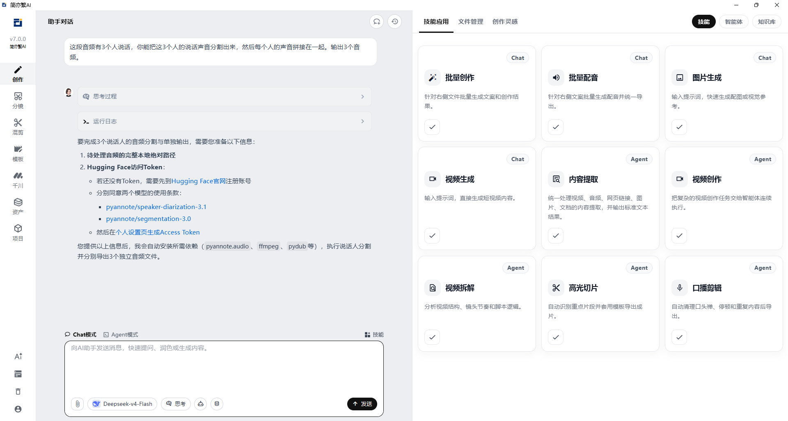
Task: Open the Deepseek-v4-Flash model selector
Action: pyautogui.click(x=122, y=404)
